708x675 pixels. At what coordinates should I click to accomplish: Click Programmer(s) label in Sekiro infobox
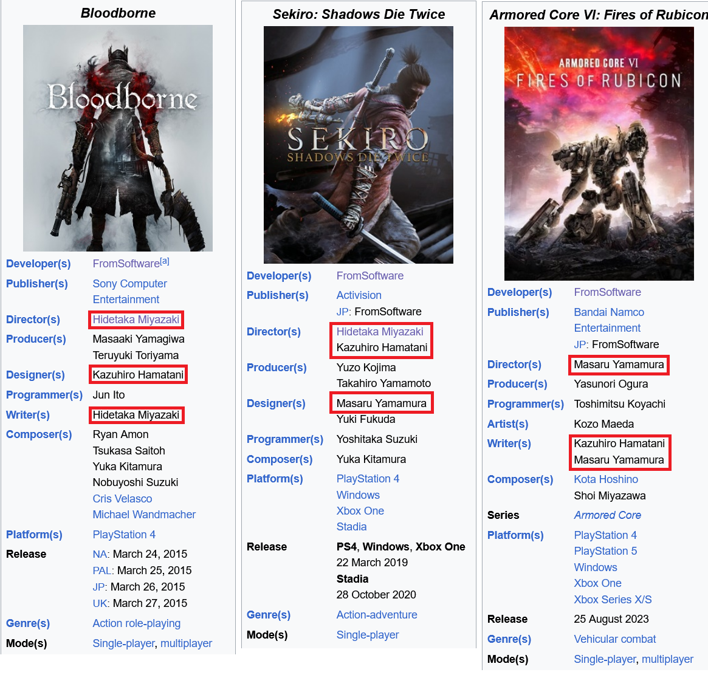(x=285, y=439)
